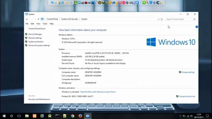Open address bar history dropdown
The image size is (212, 119).
[158, 19]
